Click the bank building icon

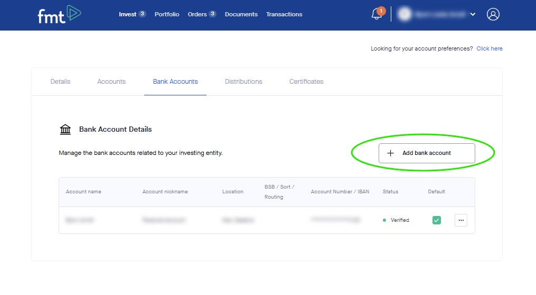(x=65, y=130)
